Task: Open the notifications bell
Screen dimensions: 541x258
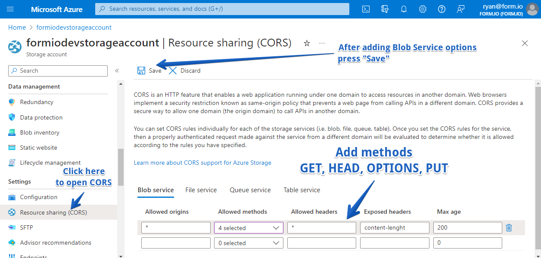Action: click(404, 9)
